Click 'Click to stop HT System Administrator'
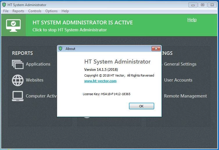219x150 pixels. pos(69,30)
